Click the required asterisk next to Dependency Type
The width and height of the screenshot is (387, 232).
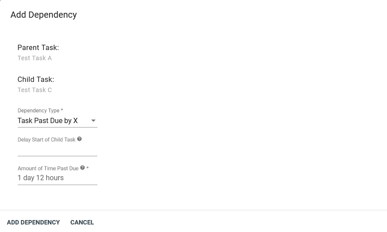(62, 110)
